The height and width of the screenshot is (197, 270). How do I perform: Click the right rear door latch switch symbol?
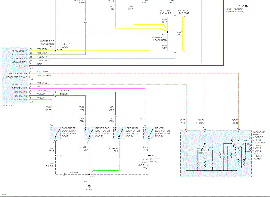click(x=89, y=133)
